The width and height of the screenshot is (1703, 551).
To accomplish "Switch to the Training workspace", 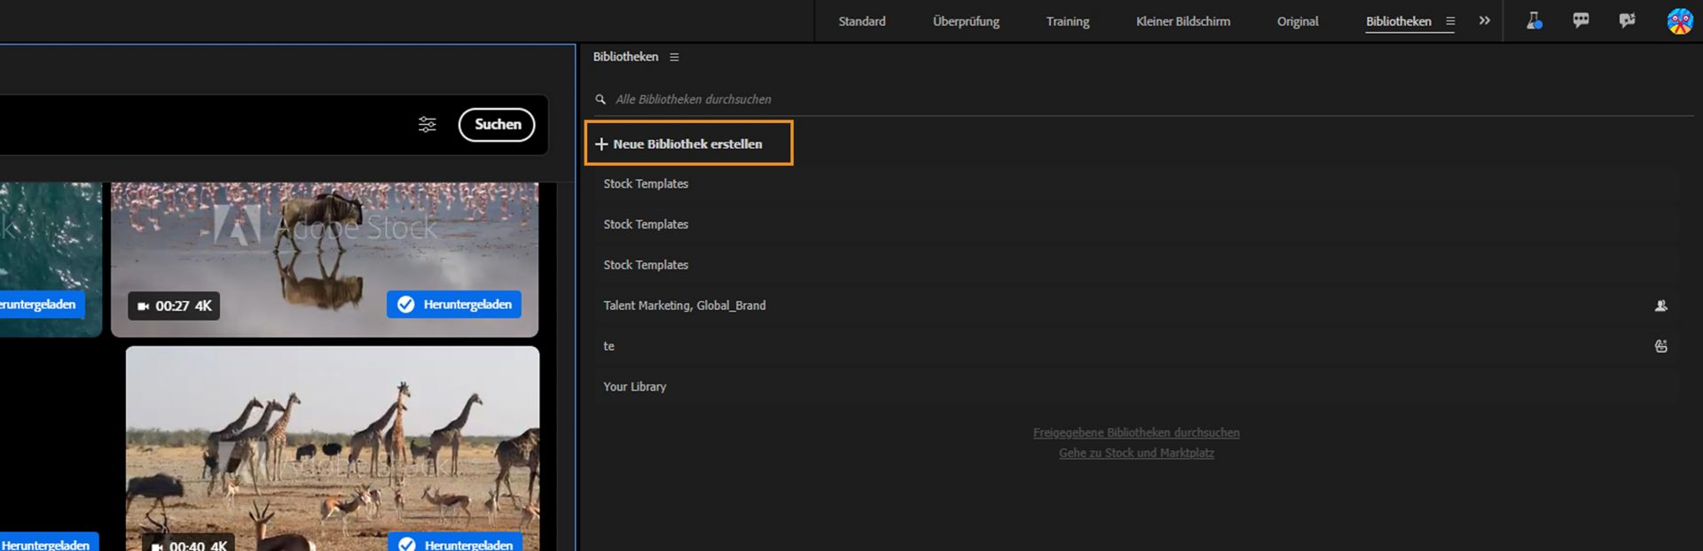I will pyautogui.click(x=1068, y=21).
